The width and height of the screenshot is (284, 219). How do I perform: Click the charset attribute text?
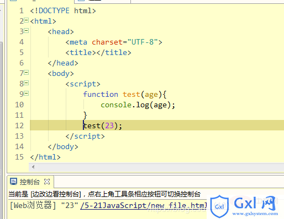point(107,42)
